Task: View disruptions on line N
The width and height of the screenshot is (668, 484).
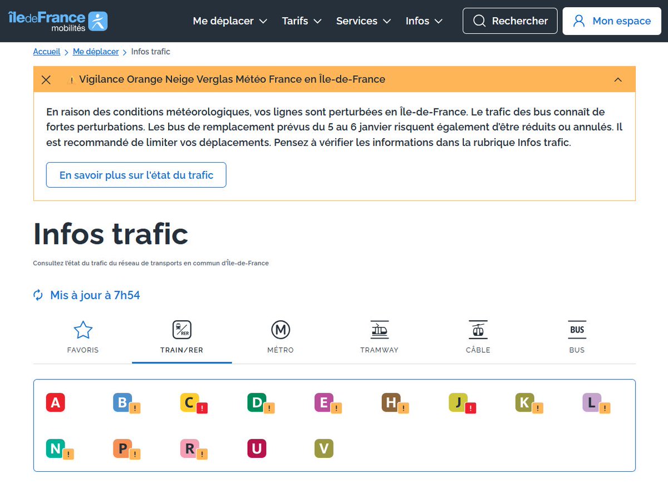Action: pos(55,448)
